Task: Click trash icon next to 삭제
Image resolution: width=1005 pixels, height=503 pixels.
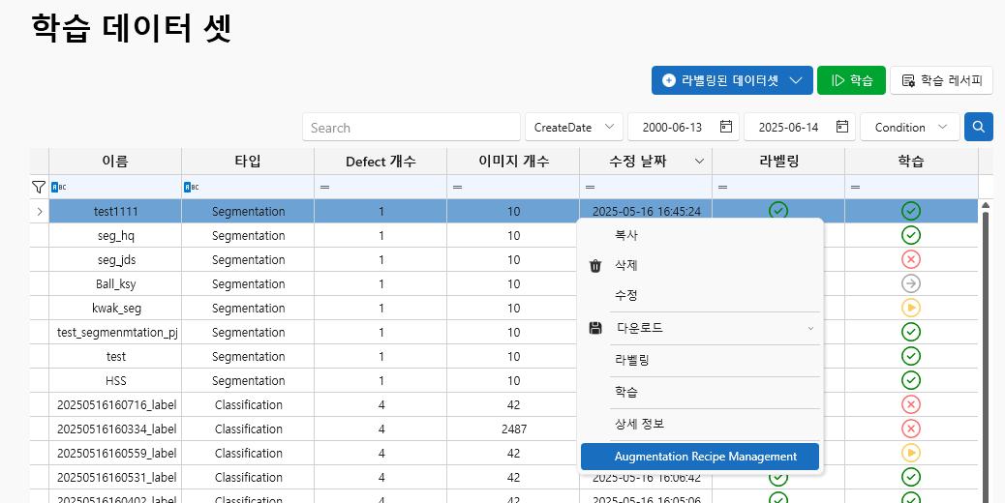Action: 595,266
